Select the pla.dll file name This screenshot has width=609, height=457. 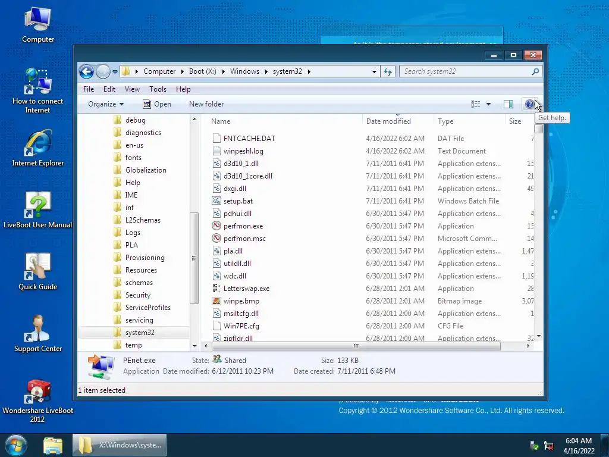click(233, 251)
